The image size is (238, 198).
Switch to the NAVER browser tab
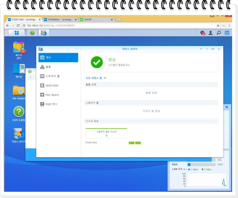(96, 20)
